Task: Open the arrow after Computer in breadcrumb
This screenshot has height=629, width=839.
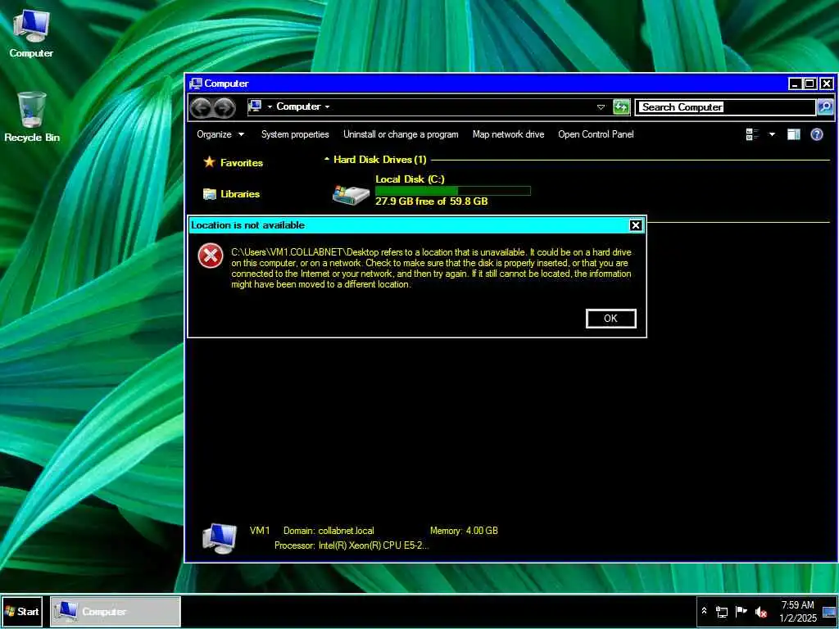Action: 327,107
